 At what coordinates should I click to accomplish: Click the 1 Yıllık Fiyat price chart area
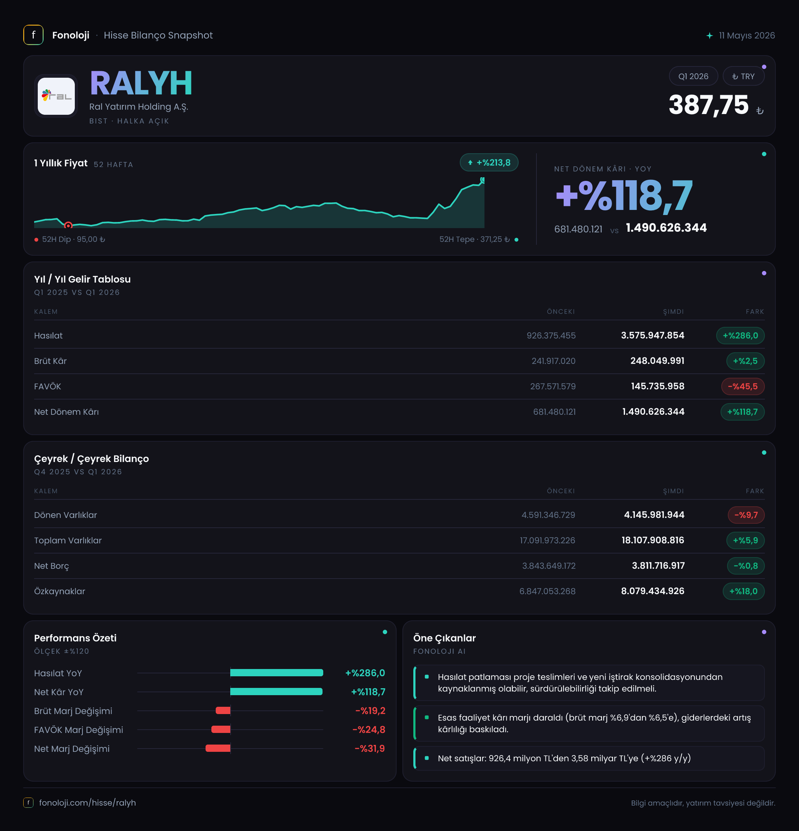[x=259, y=203]
